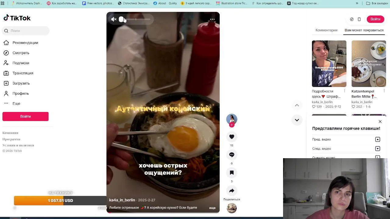Screen dimensions: 390x219
Task: Click the red Войти button in the sidebar
Action: [x=26, y=116]
